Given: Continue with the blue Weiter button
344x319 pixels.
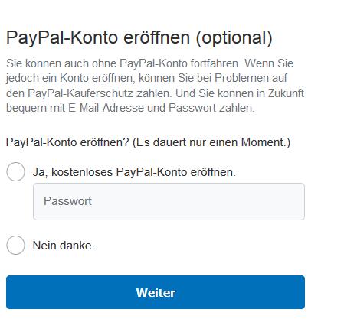Looking at the screenshot, I should [156, 292].
